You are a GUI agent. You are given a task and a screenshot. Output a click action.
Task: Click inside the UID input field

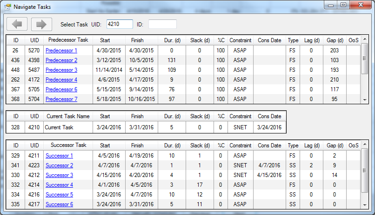coord(119,24)
